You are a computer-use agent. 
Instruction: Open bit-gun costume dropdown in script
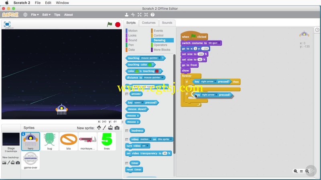click(x=214, y=43)
